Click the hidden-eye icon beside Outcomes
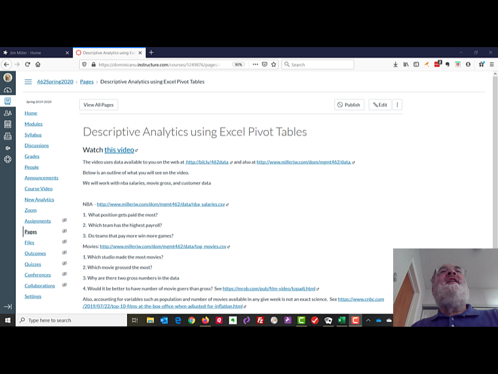Viewport: 498px width, 374px height. [64, 252]
